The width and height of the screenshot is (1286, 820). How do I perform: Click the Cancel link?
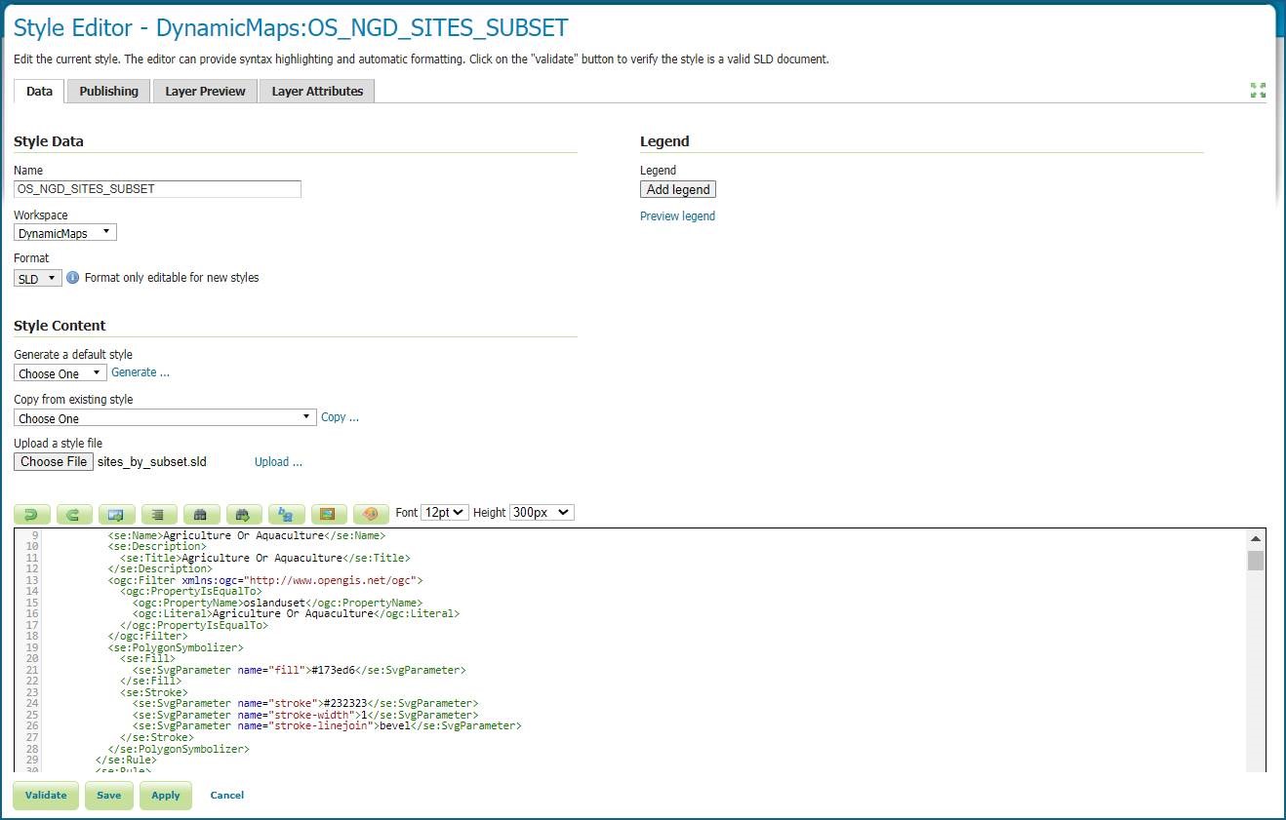[x=227, y=795]
